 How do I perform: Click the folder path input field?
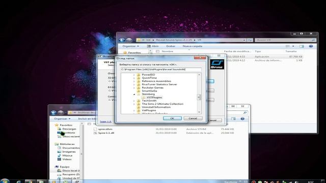(x=161, y=70)
